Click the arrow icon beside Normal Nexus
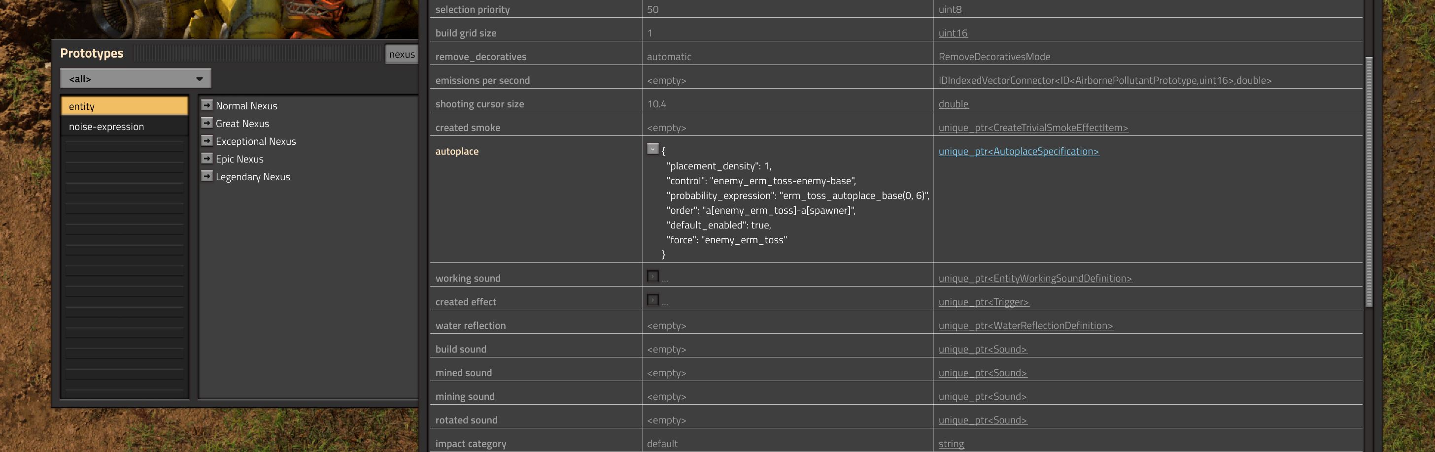Screen dimensions: 1435x452 point(206,105)
